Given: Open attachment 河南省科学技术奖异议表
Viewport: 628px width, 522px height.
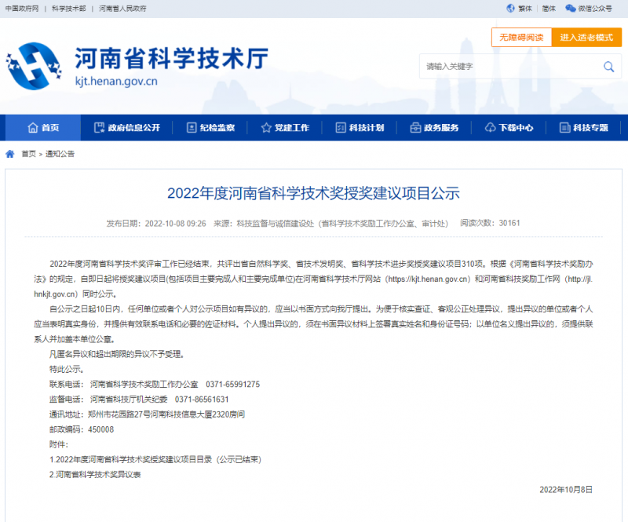Looking at the screenshot, I should tap(97, 474).
